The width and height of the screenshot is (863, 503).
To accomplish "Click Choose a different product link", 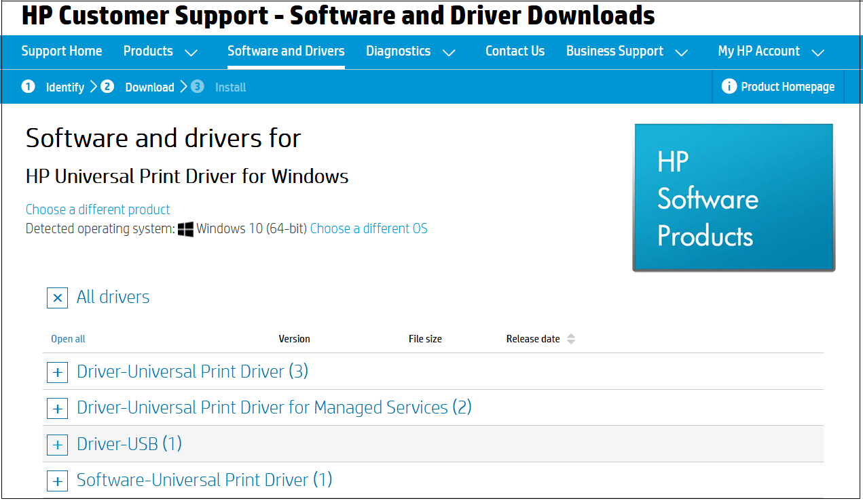I will (98, 209).
